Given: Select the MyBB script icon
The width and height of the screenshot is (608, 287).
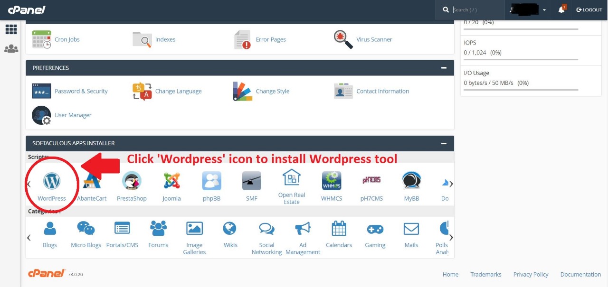Looking at the screenshot, I should pos(411,181).
